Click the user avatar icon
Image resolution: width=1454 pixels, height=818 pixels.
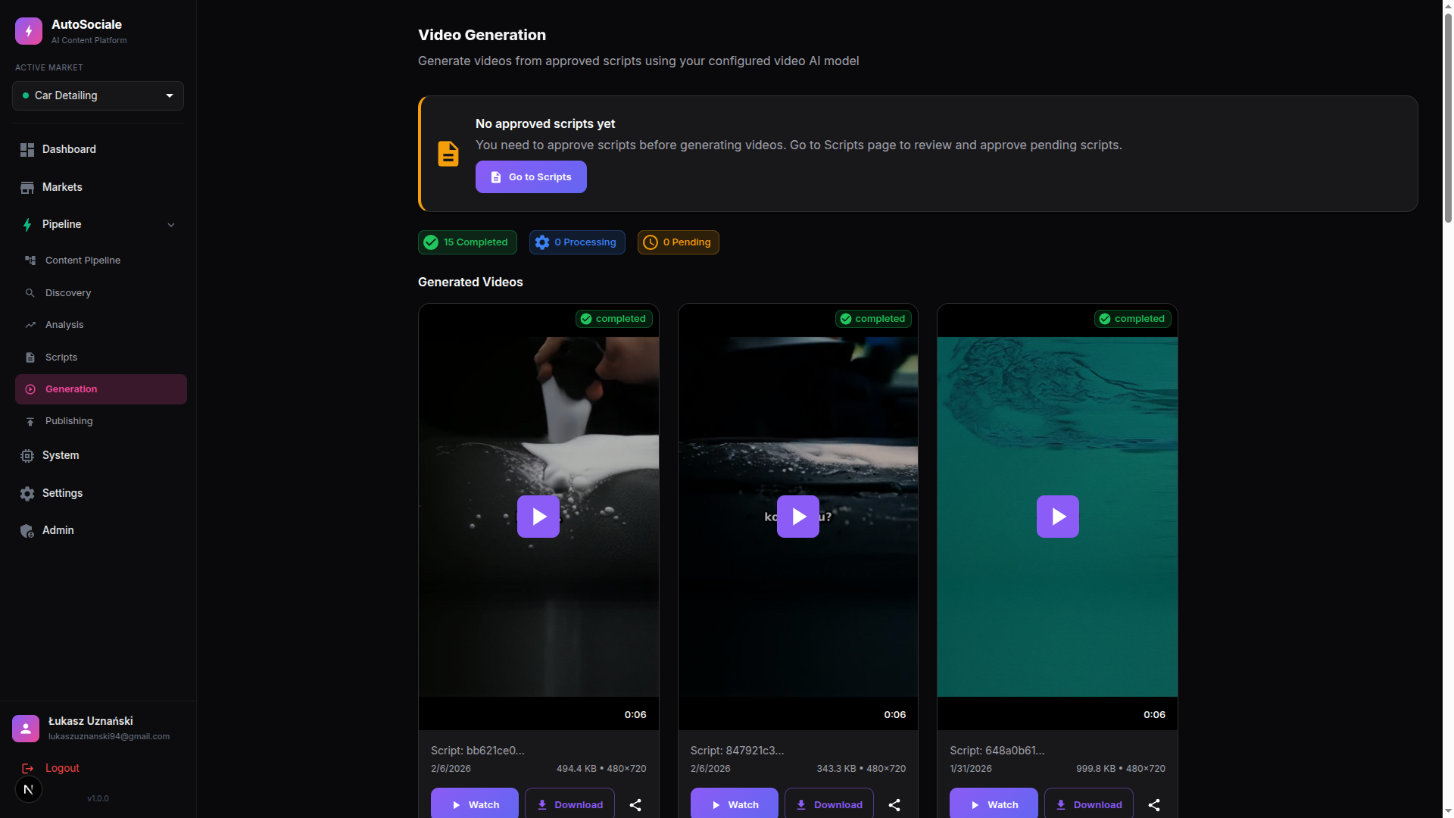click(26, 728)
